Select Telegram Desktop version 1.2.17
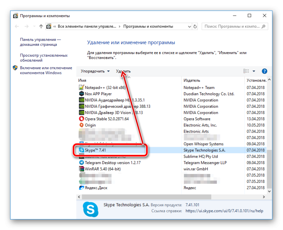The image size is (283, 230). click(x=172, y=163)
